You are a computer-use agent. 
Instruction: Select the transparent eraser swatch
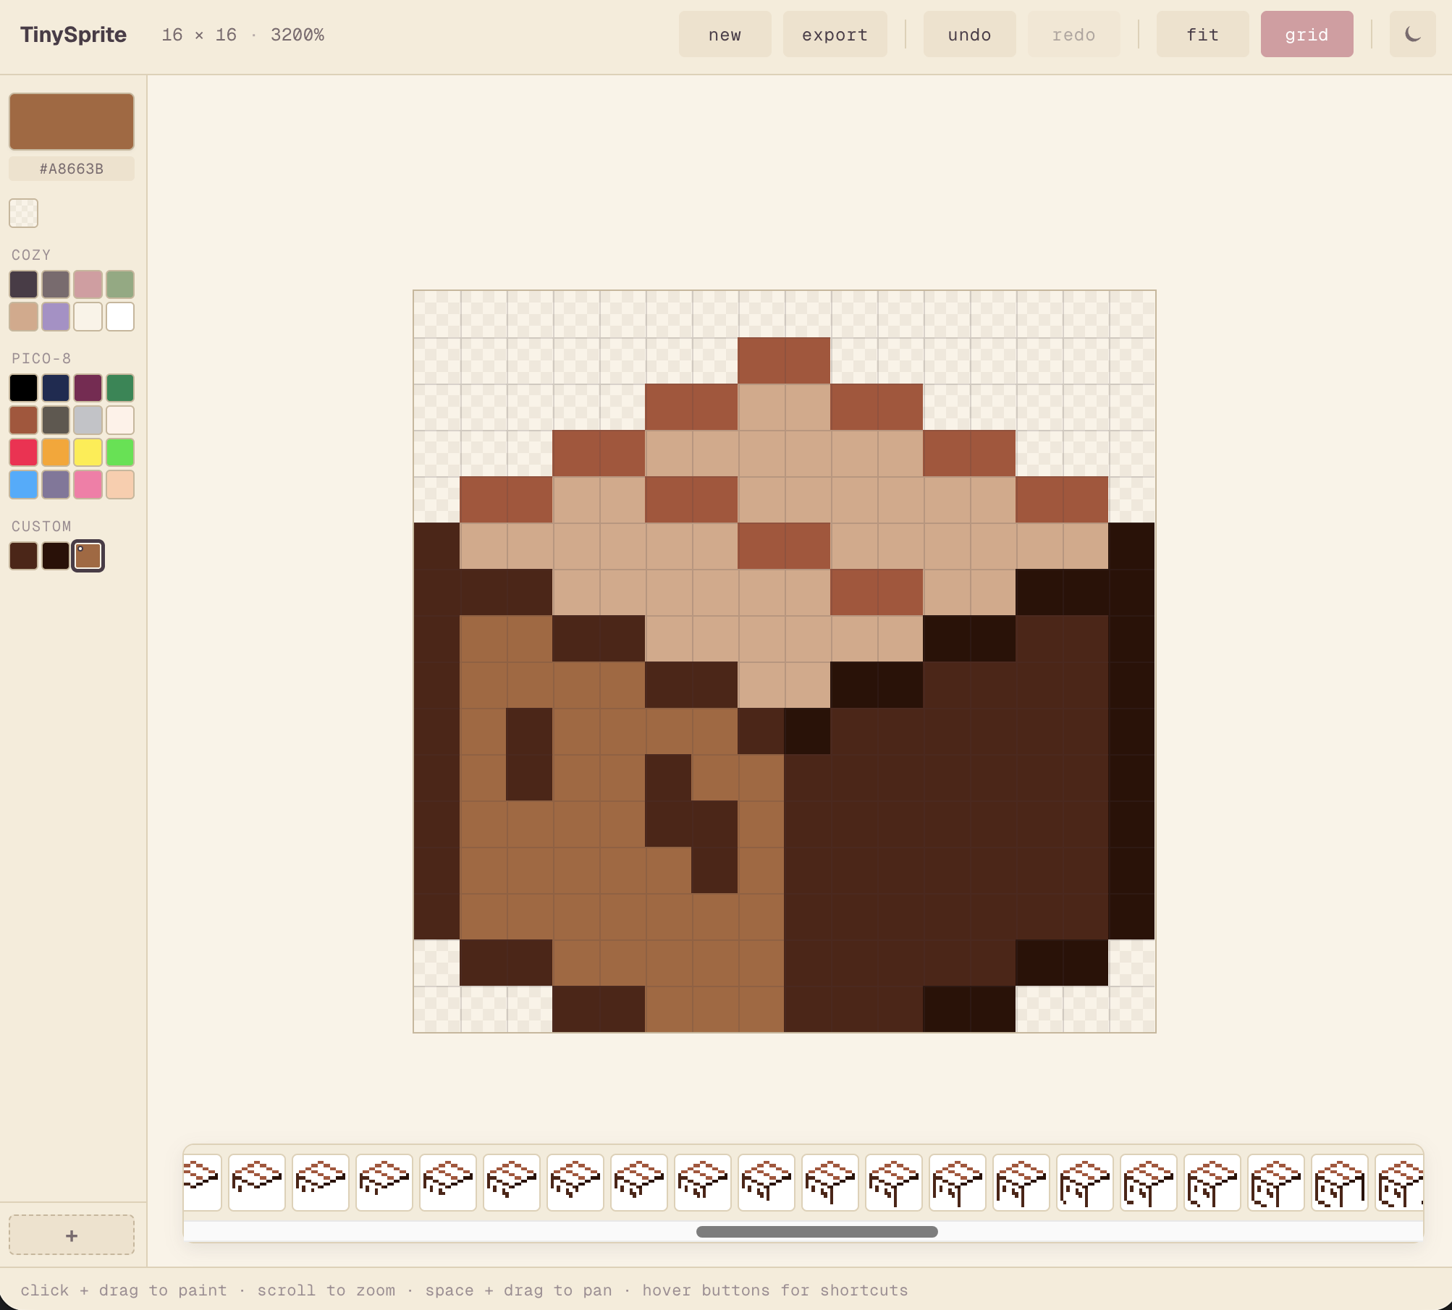(x=23, y=213)
